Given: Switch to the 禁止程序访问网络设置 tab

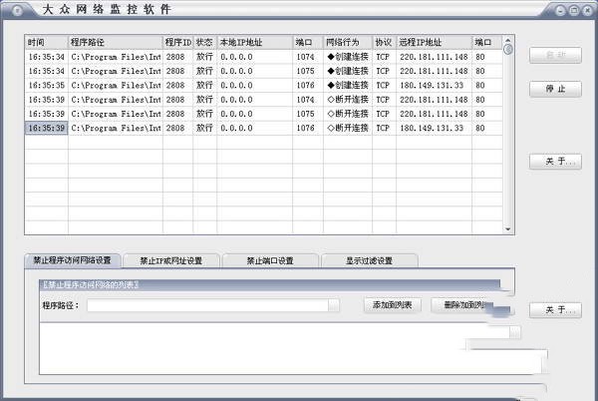Looking at the screenshot, I should tap(73, 260).
